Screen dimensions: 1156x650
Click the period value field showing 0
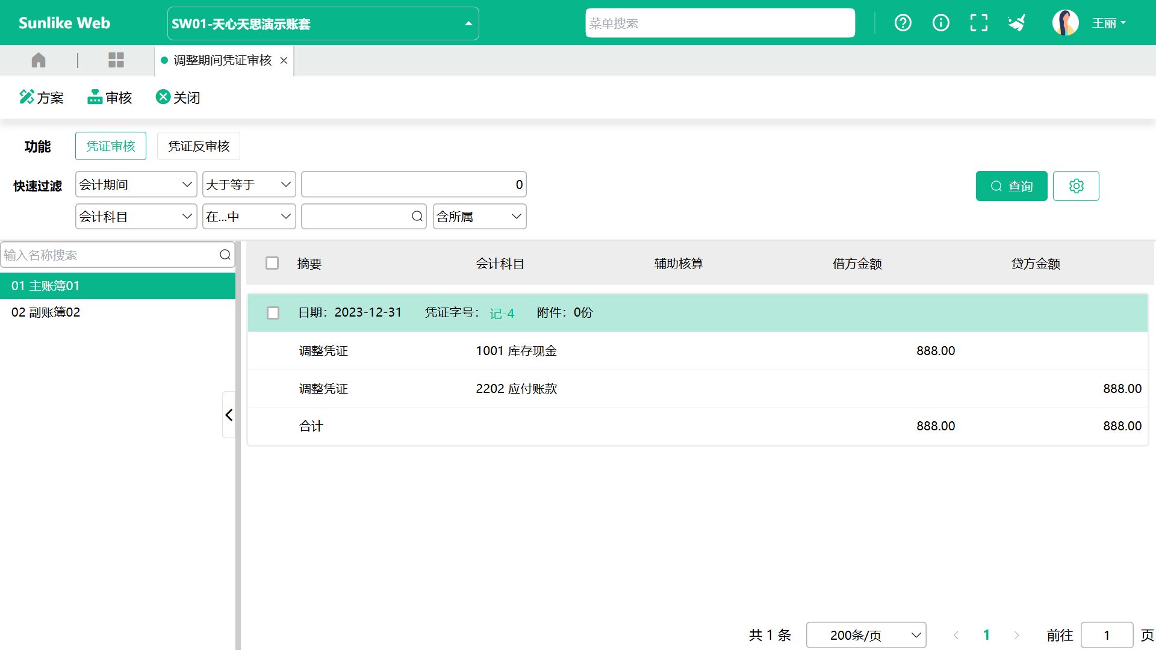click(x=414, y=184)
